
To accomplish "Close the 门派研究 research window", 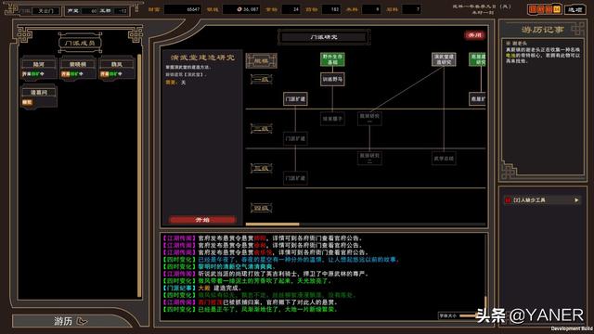I will (474, 35).
